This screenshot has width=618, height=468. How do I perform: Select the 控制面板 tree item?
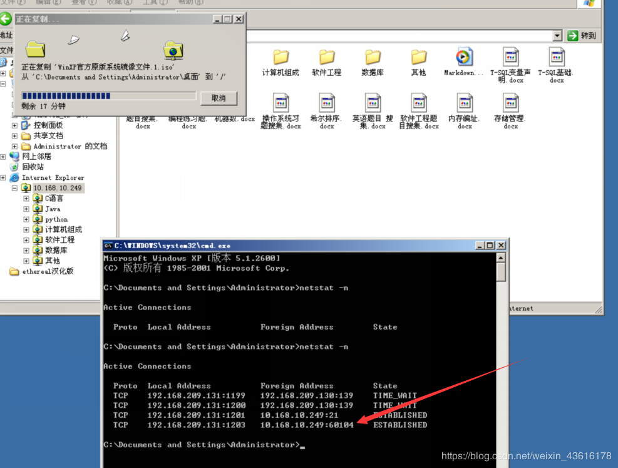click(x=48, y=125)
